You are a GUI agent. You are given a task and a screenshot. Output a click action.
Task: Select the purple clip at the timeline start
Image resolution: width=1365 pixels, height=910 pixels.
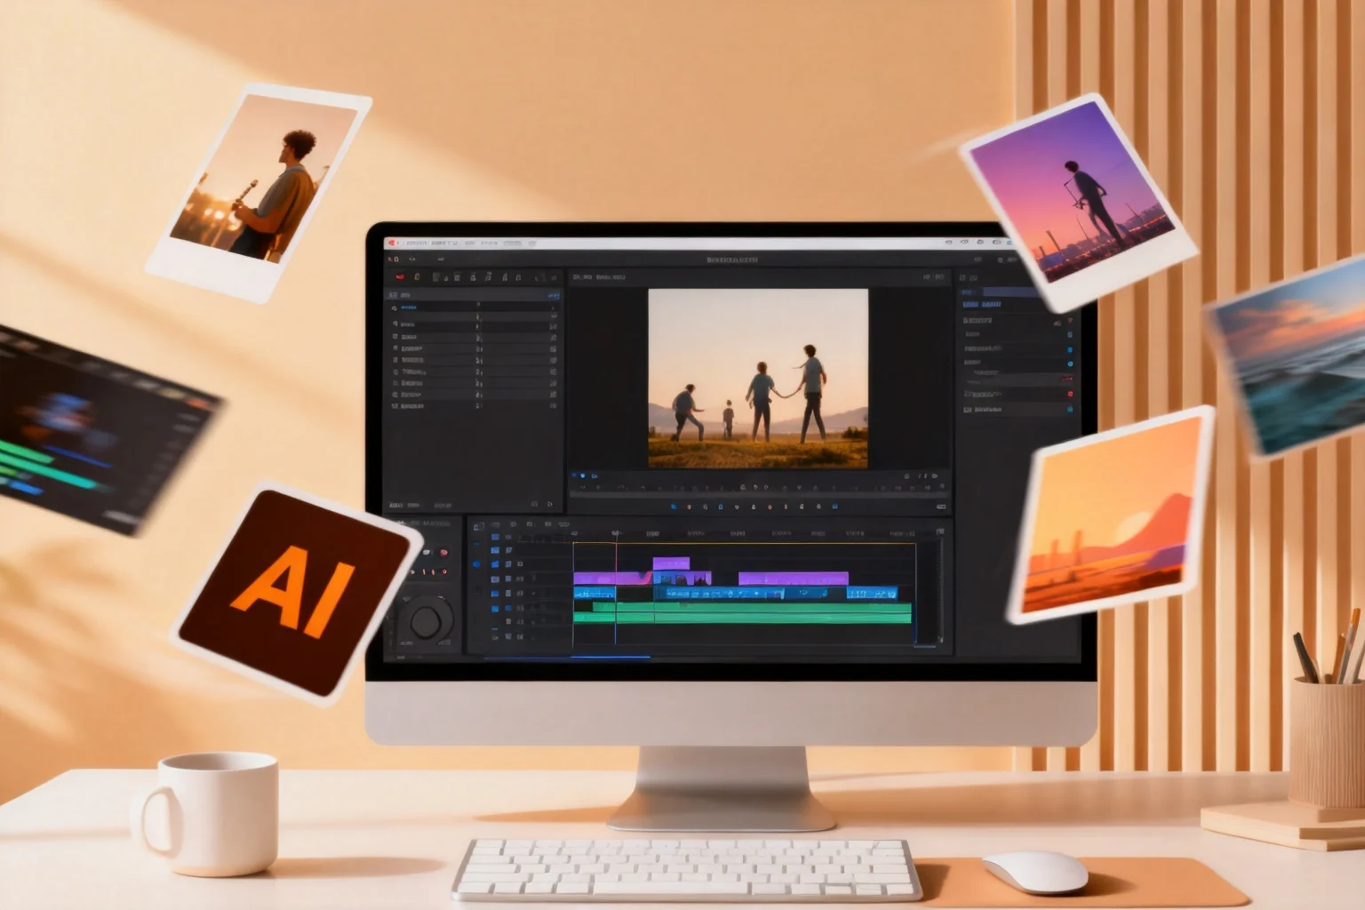[x=613, y=579]
